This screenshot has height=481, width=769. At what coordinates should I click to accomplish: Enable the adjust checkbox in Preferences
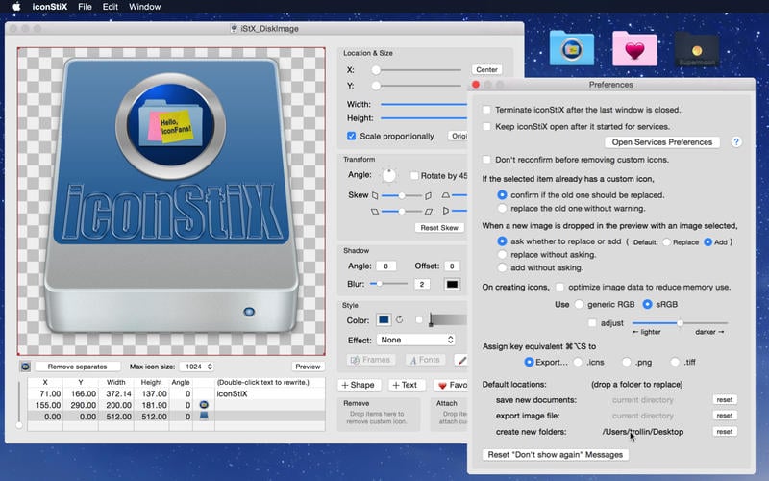pyautogui.click(x=592, y=323)
